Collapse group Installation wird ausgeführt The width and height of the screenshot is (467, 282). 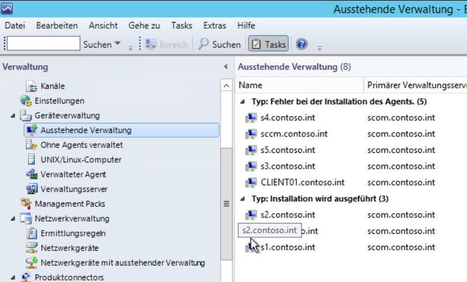[x=243, y=199]
